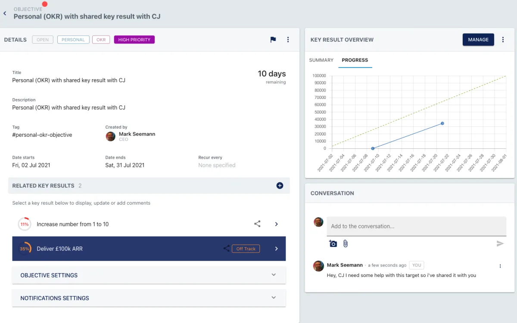517x323 pixels.
Task: Click the '10 days' remaining text
Action: tap(272, 74)
